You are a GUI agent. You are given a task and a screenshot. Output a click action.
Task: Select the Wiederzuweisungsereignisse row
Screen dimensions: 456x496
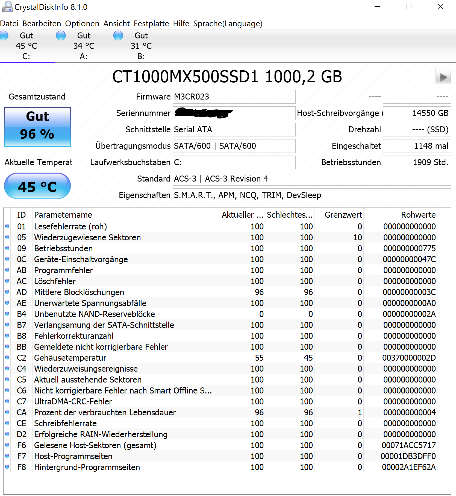click(220, 369)
